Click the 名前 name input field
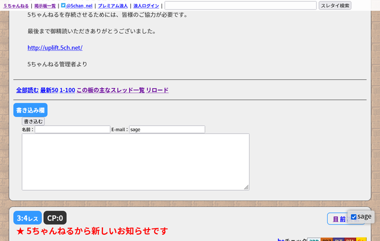 tap(72, 130)
